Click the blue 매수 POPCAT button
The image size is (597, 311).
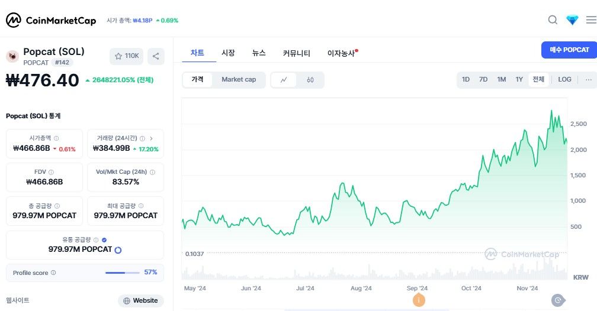point(569,50)
